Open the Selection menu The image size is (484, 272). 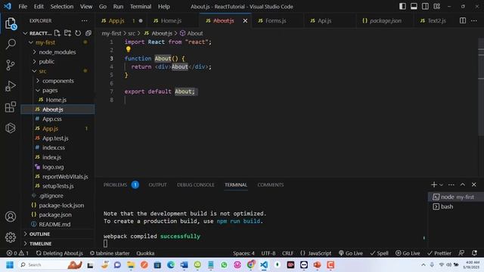pos(62,6)
